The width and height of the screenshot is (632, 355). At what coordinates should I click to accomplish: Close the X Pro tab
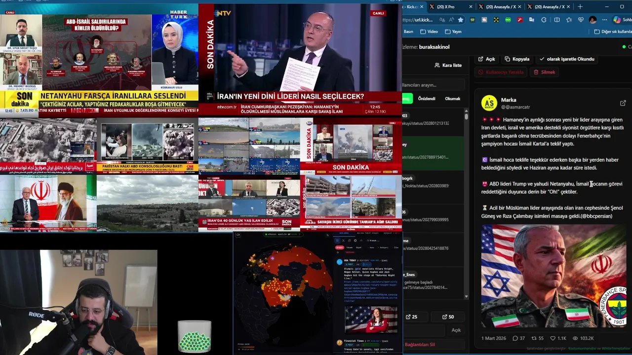click(471, 7)
